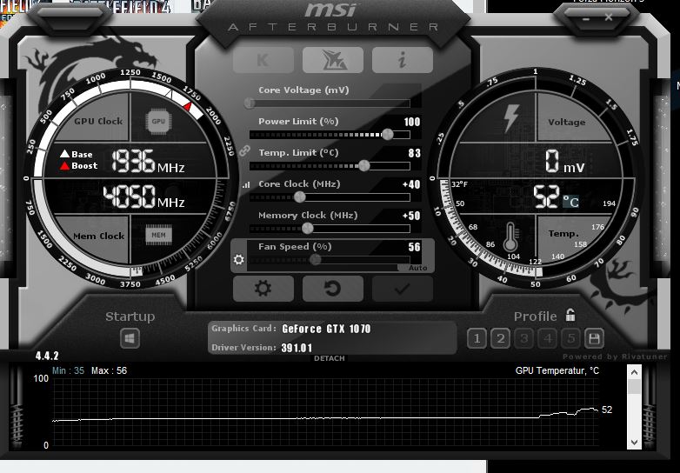
Task: Click the Base clock white triangle legend
Action: click(x=64, y=154)
